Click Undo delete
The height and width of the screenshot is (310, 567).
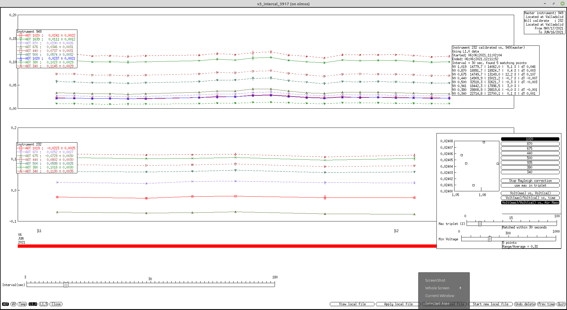click(x=525, y=304)
